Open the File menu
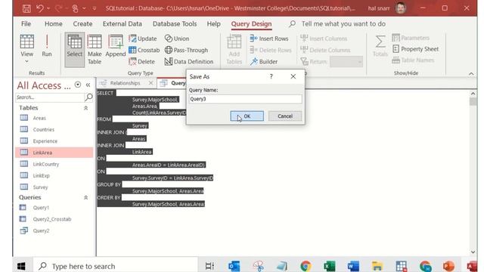484x272 pixels. (26, 23)
